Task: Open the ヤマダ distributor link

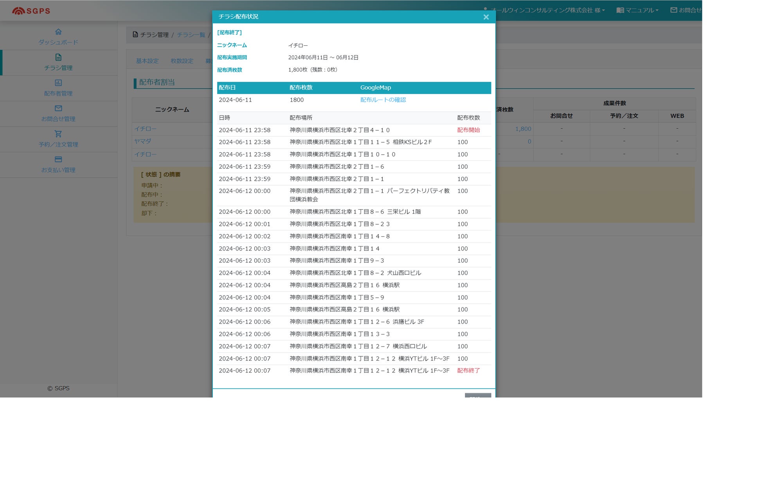Action: [142, 141]
